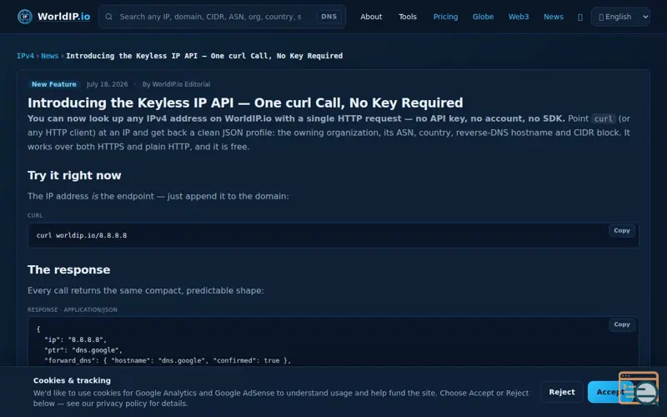
Task: Click the small icon right of News
Action: click(579, 17)
